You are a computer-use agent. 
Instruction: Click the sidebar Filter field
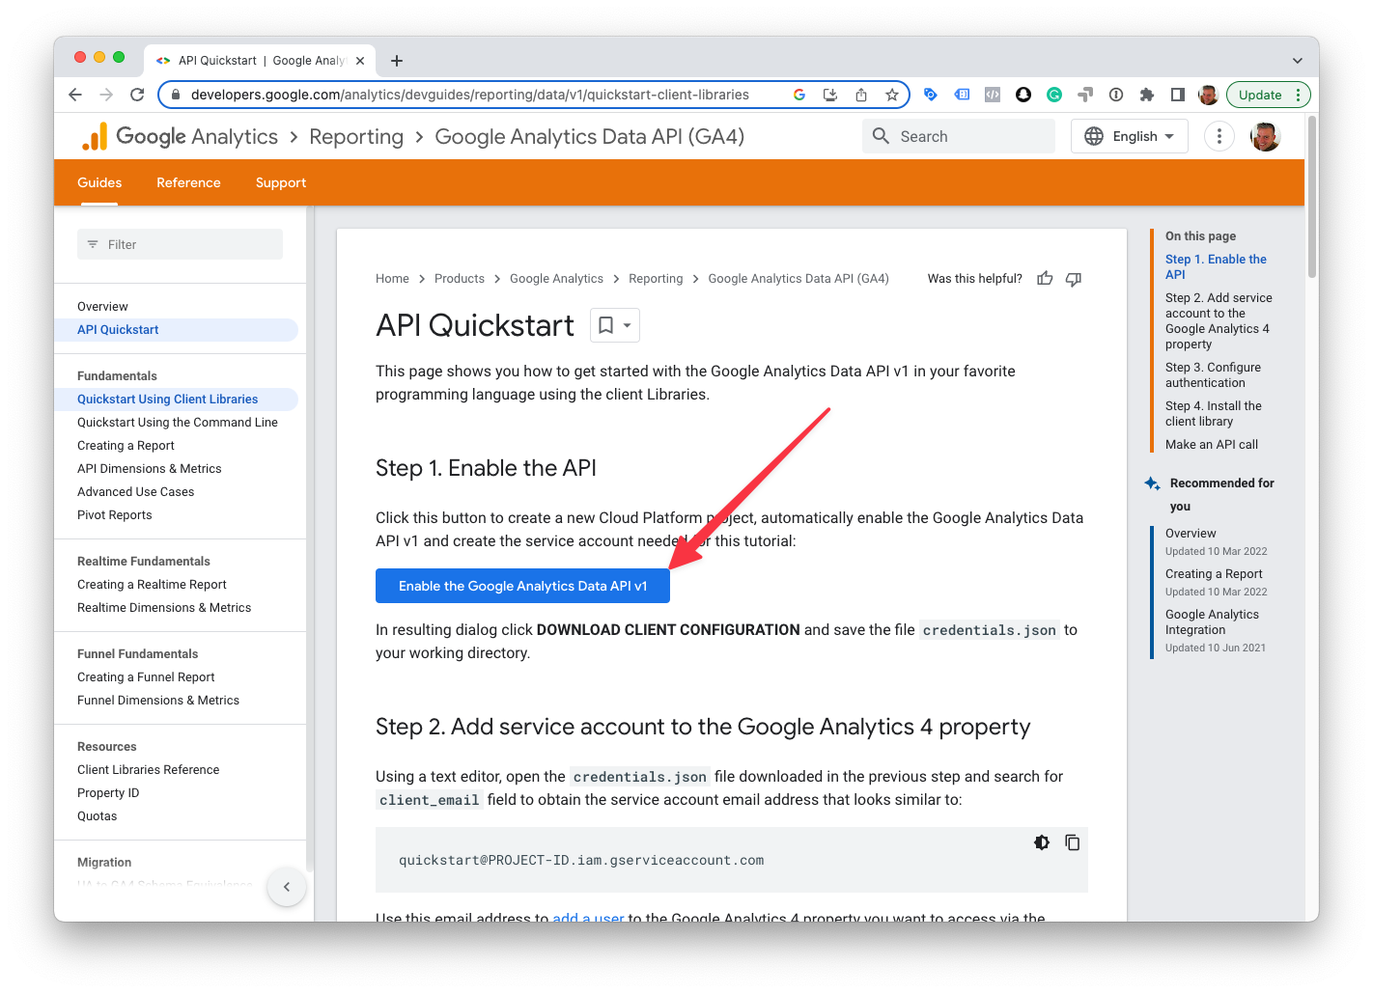[x=180, y=244]
